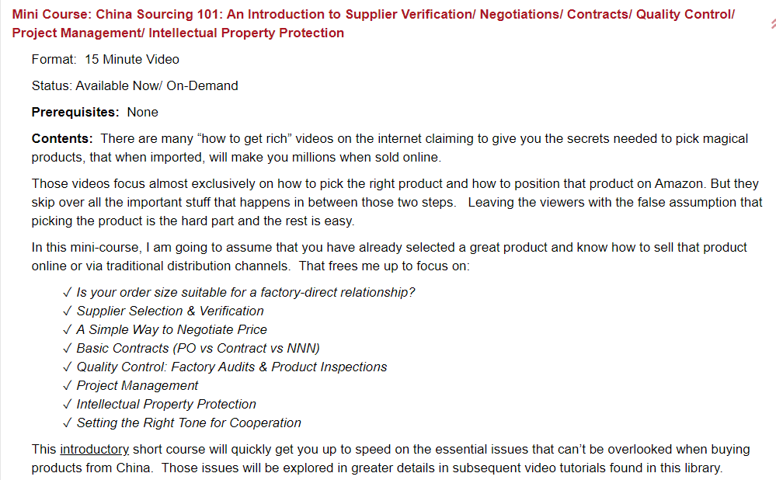Click the checkmark beside Supplier Selection & Verification

pos(68,311)
